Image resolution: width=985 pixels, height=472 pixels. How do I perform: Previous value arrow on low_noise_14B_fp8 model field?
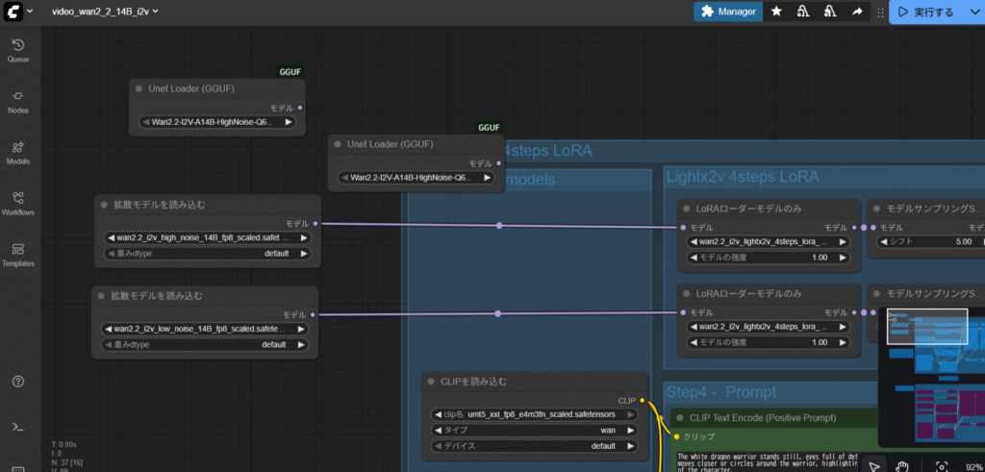pyautogui.click(x=108, y=329)
